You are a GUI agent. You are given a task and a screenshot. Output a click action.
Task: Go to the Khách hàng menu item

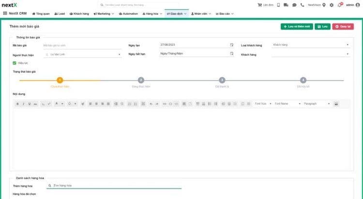pyautogui.click(x=79, y=14)
